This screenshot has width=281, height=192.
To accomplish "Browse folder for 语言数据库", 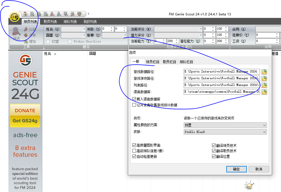I will pos(264,92).
